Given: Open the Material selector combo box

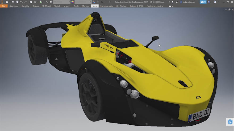Looking at the screenshot, I should [x=62, y=2].
